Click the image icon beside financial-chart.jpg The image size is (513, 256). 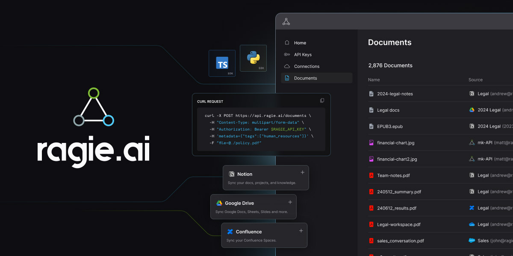coord(371,143)
